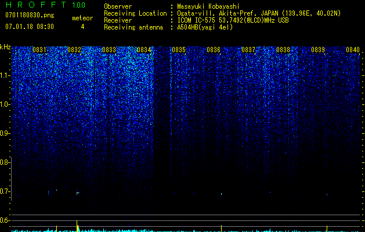The width and height of the screenshot is (365, 232).
Task: Click receiver value ICOM IC-575 53.7492 MHz USB
Action: 233,20
